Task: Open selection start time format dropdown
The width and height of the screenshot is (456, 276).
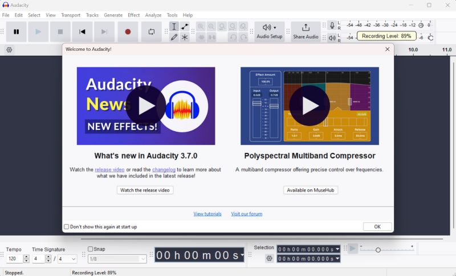Action: pyautogui.click(x=337, y=249)
